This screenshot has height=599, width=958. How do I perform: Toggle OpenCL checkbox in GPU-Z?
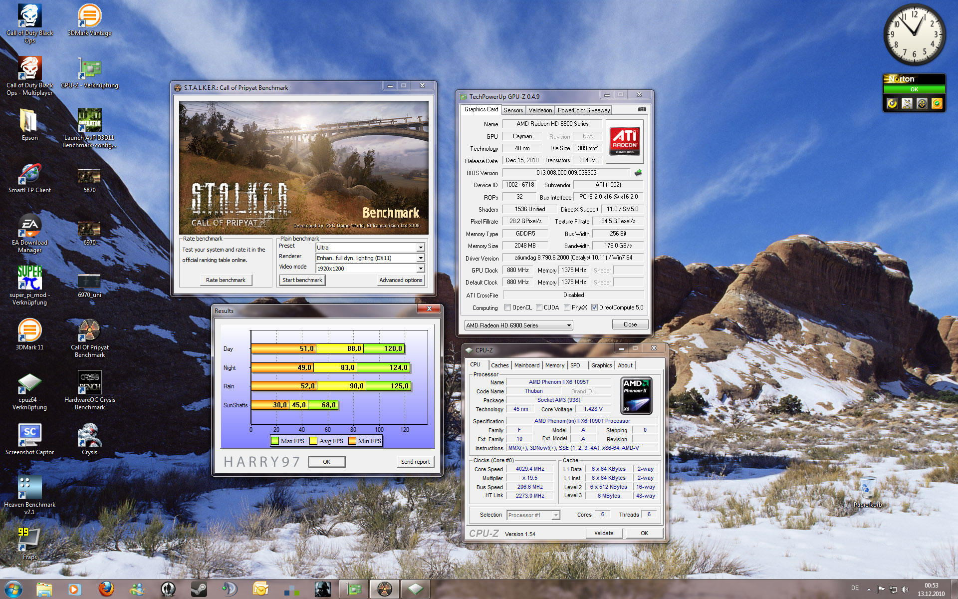507,307
